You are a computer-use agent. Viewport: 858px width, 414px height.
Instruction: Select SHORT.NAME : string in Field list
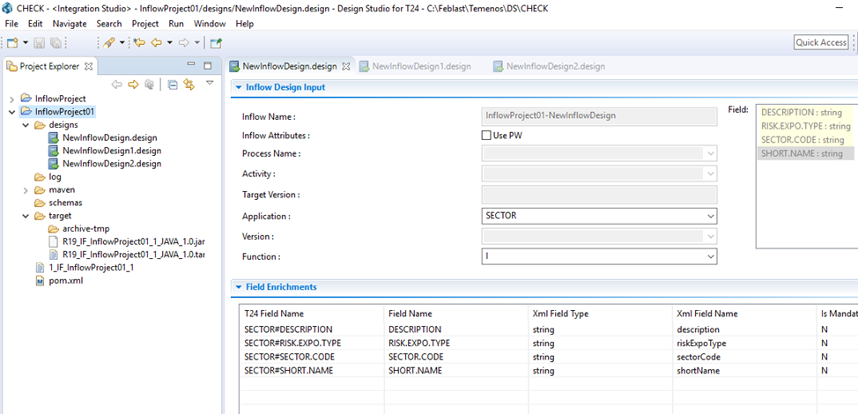pyautogui.click(x=802, y=153)
